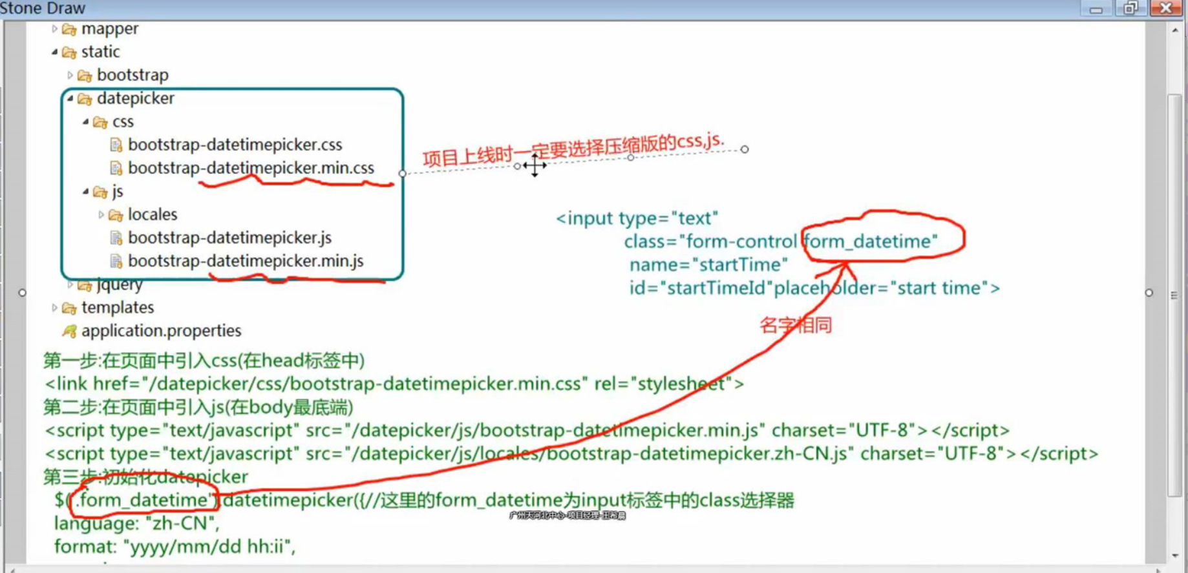The image size is (1188, 573).
Task: Click the locales folder icon
Action: [x=116, y=215]
